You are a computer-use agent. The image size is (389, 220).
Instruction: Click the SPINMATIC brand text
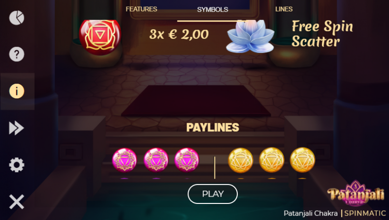click(x=365, y=213)
